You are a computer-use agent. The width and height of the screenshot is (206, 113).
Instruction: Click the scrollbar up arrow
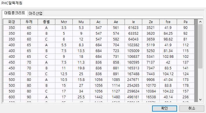(x=200, y=22)
